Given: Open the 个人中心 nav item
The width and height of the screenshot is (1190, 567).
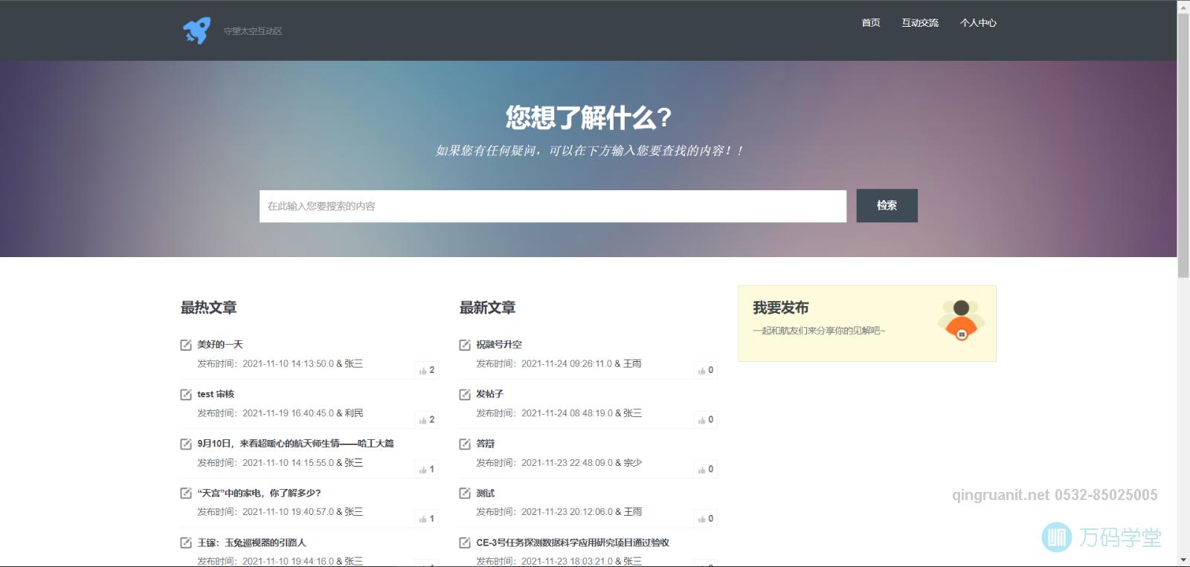Looking at the screenshot, I should tap(978, 23).
